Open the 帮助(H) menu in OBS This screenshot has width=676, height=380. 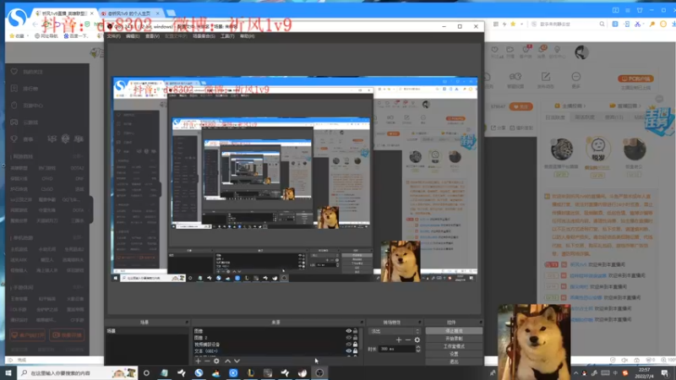pyautogui.click(x=247, y=36)
